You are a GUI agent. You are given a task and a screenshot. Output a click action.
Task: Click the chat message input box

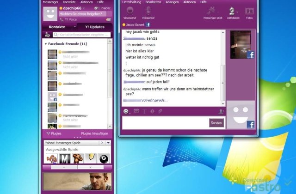pos(166,123)
